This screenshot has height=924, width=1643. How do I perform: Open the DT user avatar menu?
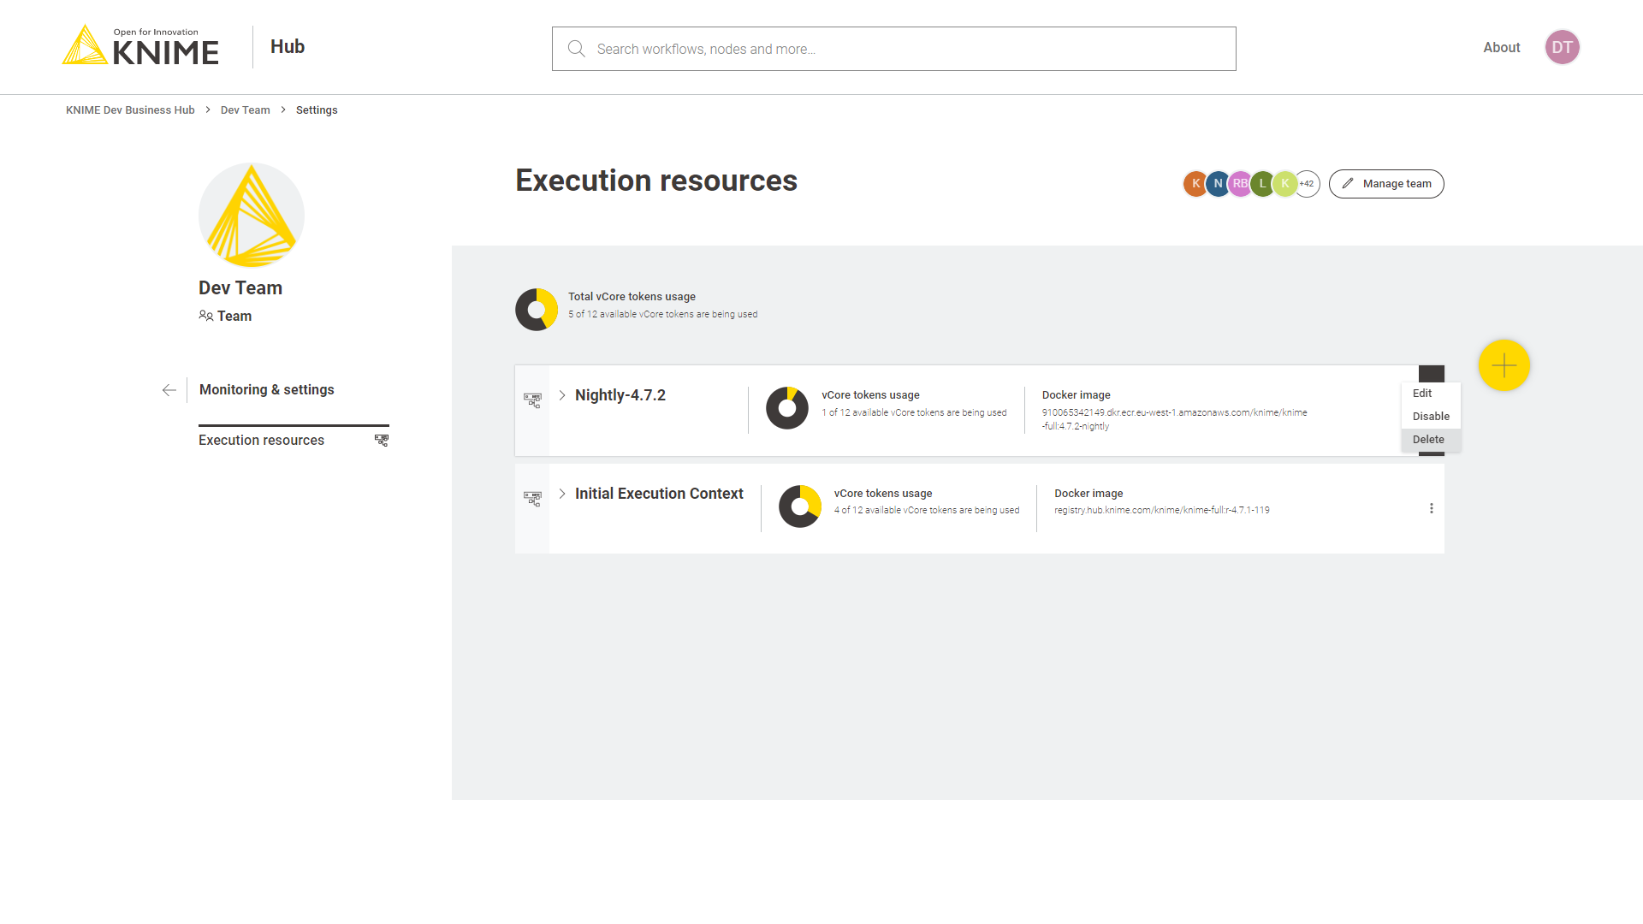1562,47
